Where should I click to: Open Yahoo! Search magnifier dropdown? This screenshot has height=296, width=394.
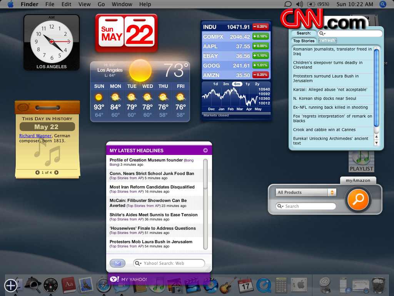click(138, 263)
